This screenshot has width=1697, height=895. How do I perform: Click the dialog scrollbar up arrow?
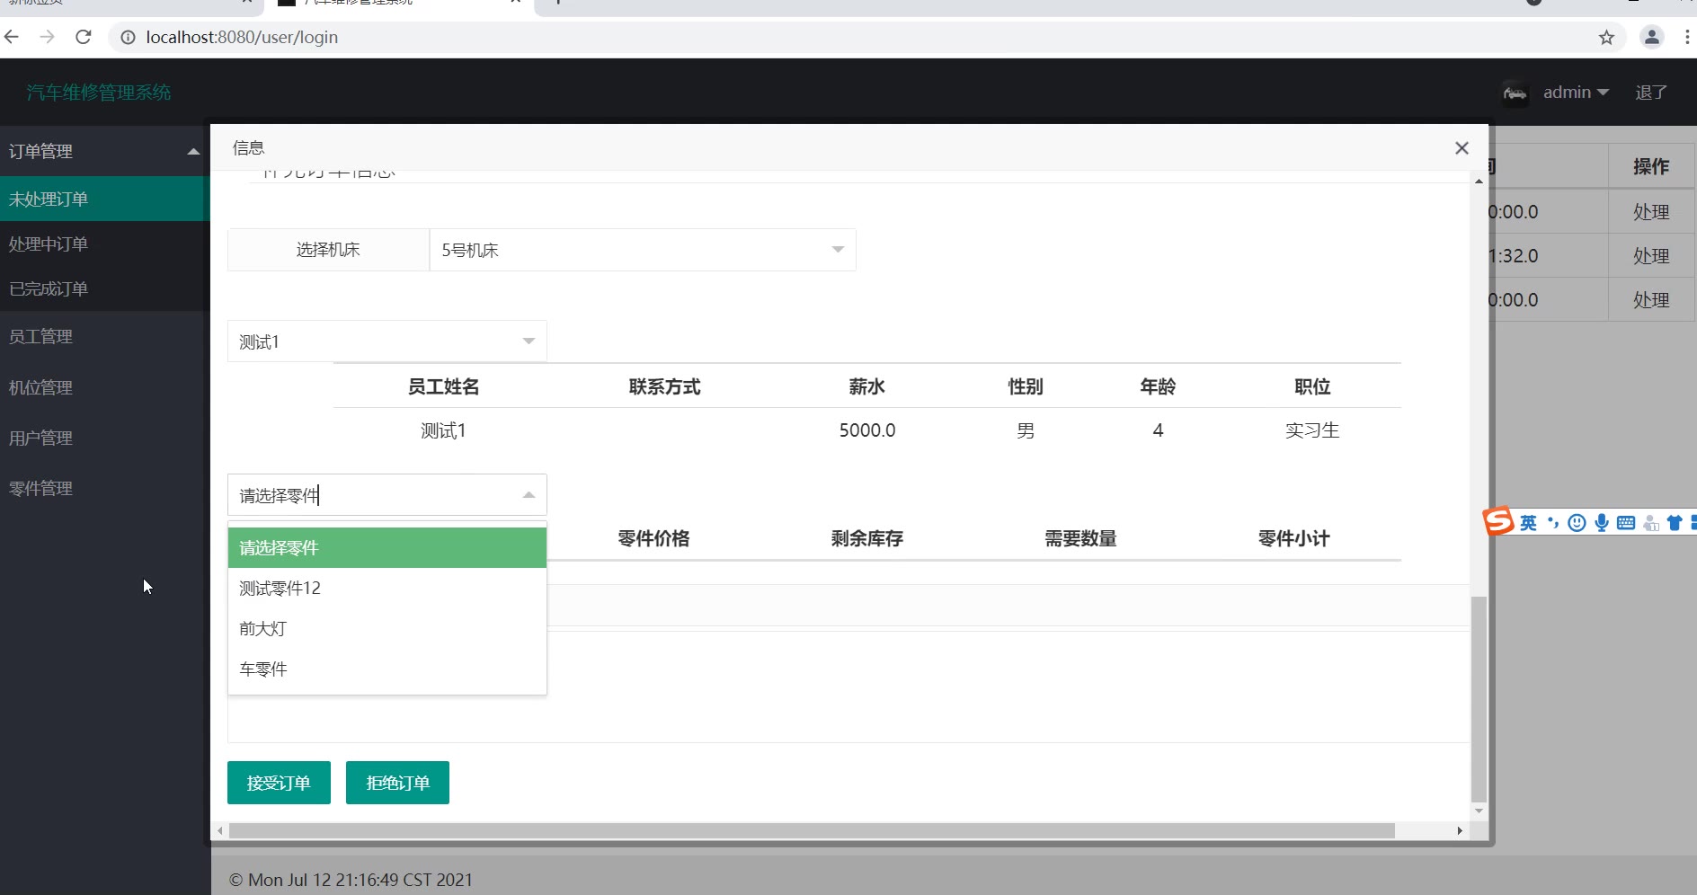(x=1479, y=182)
